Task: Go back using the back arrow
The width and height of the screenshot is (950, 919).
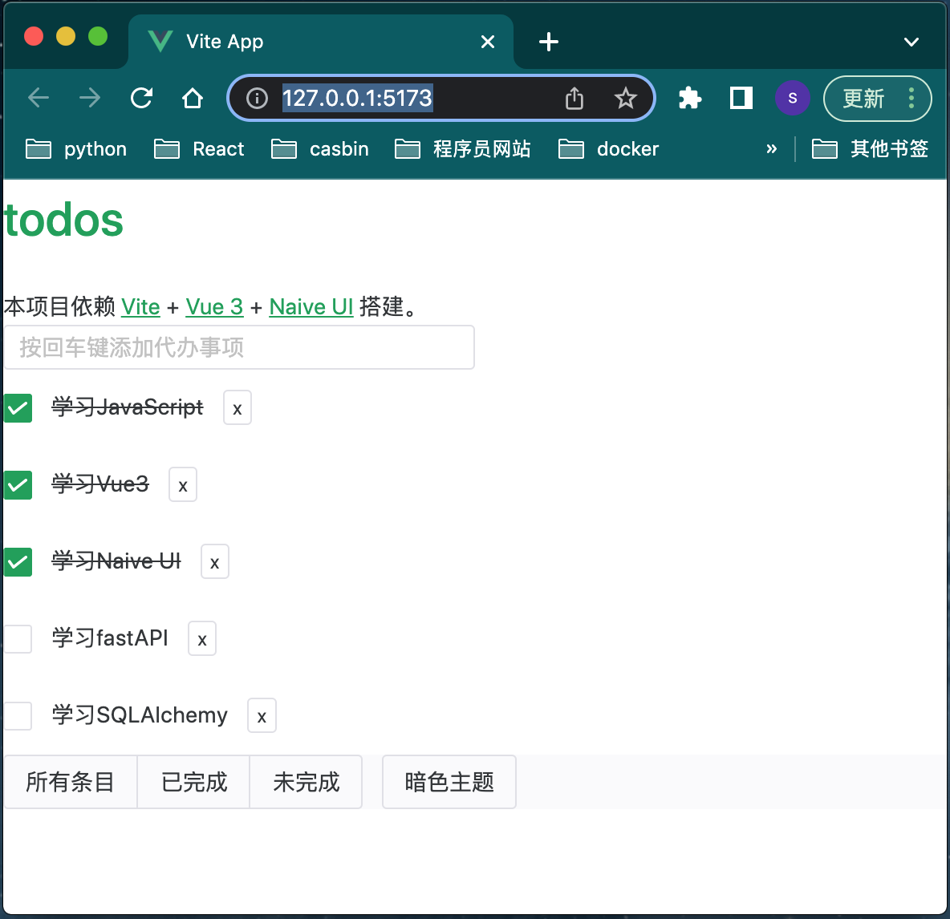Action: click(38, 98)
